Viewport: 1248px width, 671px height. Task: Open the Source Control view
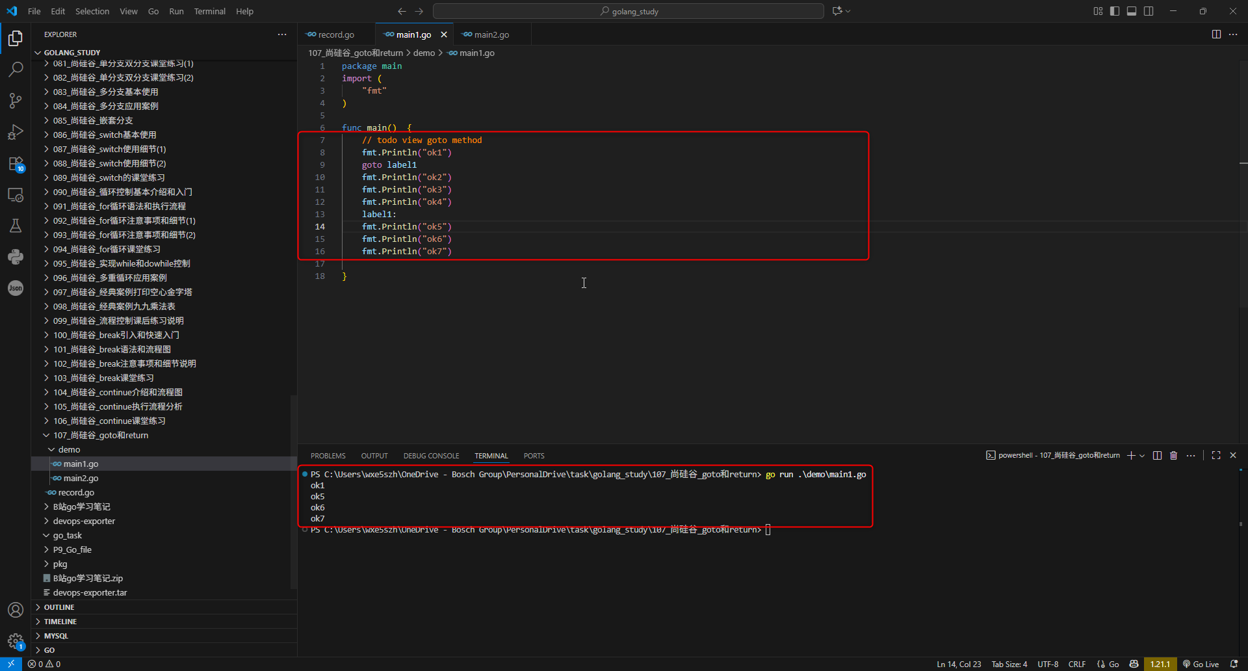coord(16,100)
